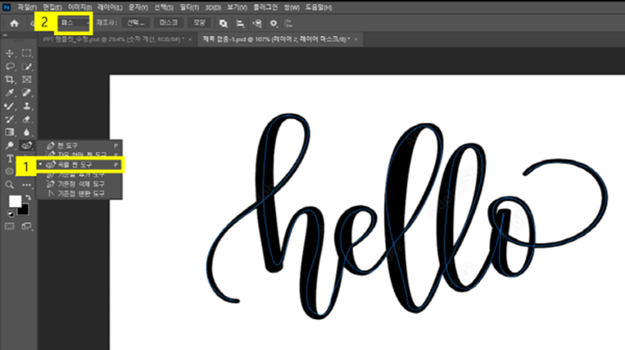The height and width of the screenshot is (350, 625).
Task: Open the 레이어(L) menu
Action: 110,7
